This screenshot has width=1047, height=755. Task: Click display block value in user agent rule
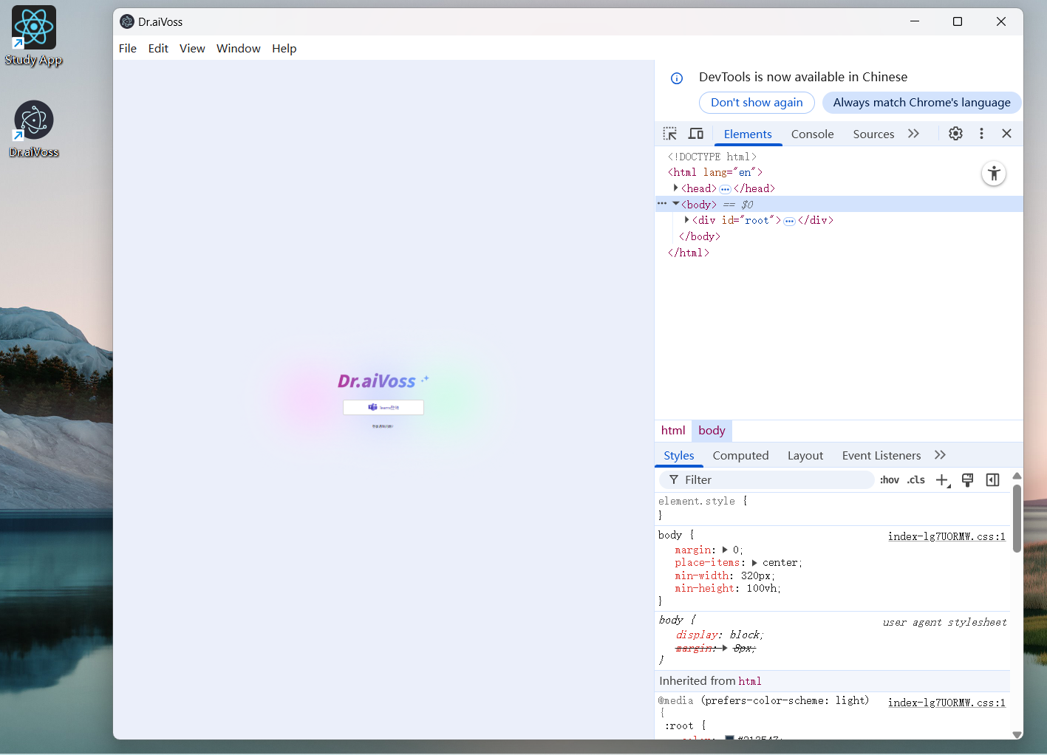pos(745,635)
